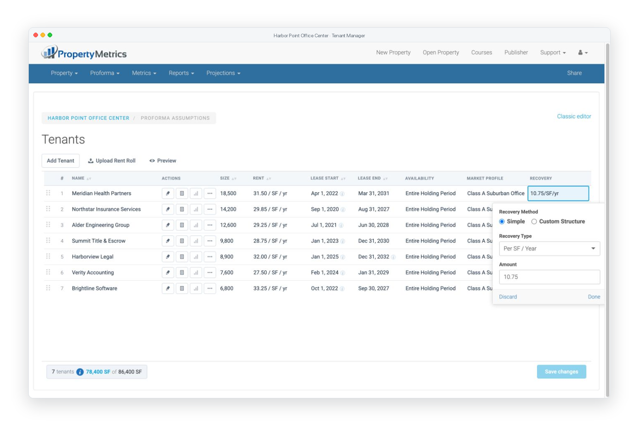639x426 pixels.
Task: Open the Recovery Type dropdown
Action: pyautogui.click(x=550, y=248)
